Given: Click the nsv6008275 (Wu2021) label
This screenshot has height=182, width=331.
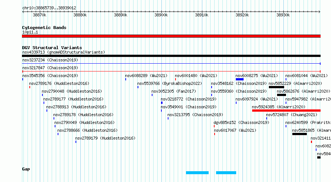Looking at the screenshot, I should click(257, 76).
